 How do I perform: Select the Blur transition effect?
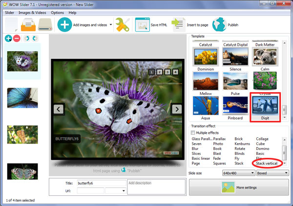[x=195, y=149]
